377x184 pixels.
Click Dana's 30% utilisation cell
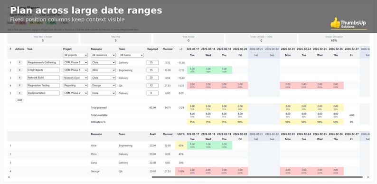point(181,163)
